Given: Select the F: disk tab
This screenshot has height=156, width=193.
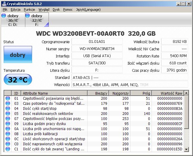Looking at the screenshot, I should 37,20.
